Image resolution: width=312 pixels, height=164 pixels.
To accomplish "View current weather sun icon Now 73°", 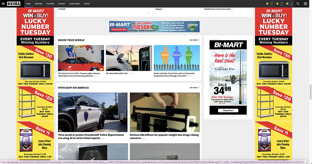I will pos(267,4).
